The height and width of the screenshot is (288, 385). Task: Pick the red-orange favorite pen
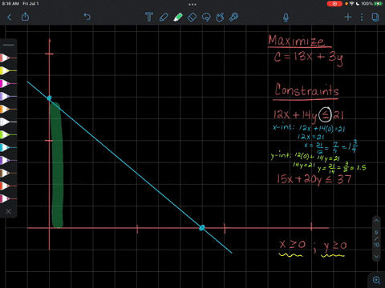click(8, 186)
